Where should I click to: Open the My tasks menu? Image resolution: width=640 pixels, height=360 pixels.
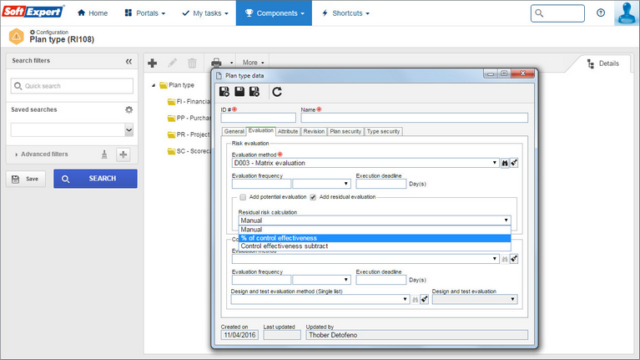205,13
